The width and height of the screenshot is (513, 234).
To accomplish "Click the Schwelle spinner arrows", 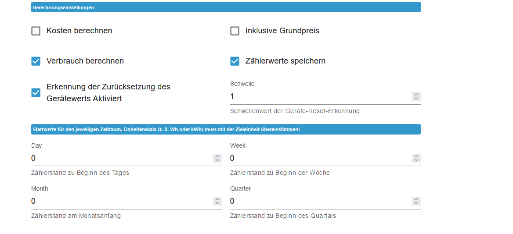I will (416, 96).
